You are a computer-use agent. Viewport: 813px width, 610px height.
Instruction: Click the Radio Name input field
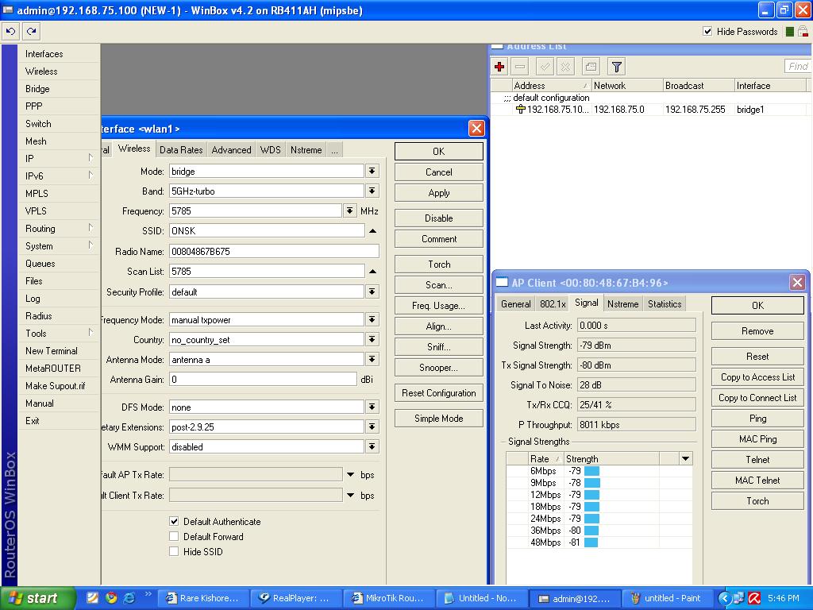click(x=274, y=251)
